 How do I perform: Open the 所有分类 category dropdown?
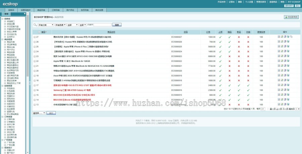coord(46,25)
